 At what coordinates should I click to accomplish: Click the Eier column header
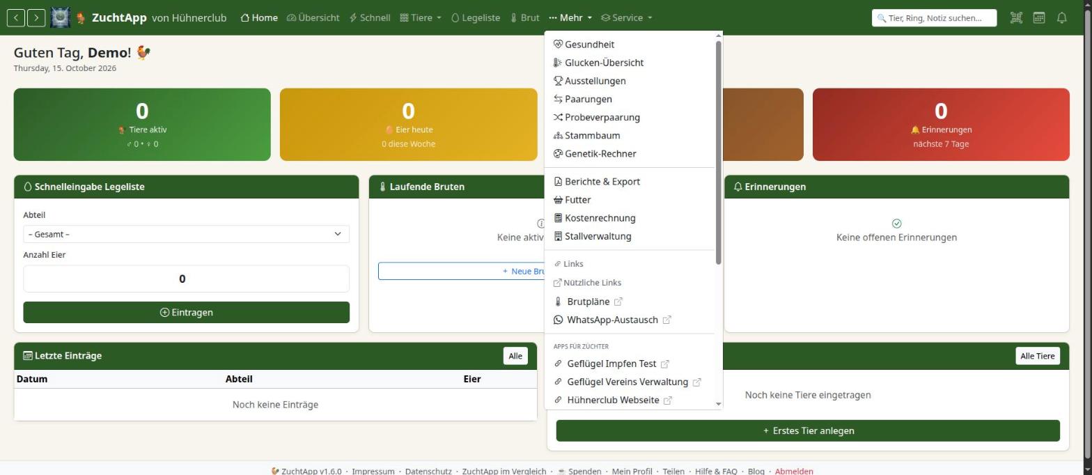472,379
